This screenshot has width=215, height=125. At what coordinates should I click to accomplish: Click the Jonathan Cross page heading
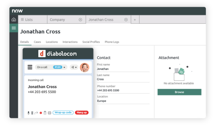point(40,32)
